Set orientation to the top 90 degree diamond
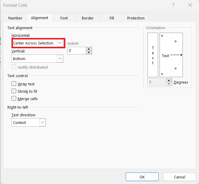Image resolution: width=199 pixels, height=184 pixels. 162,36
